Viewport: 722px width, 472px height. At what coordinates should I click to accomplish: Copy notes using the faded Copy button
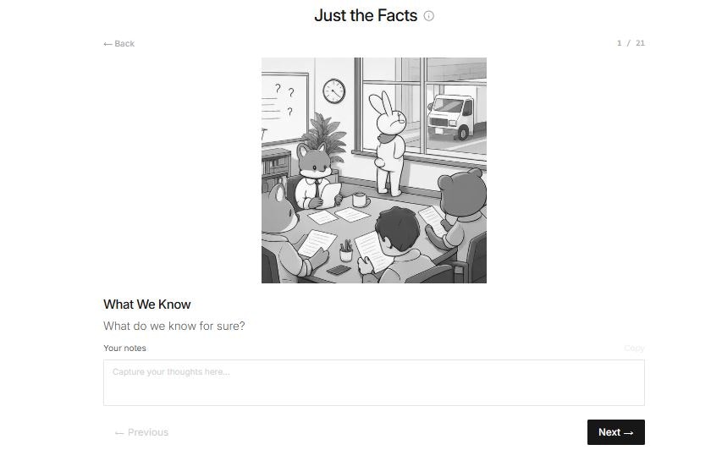point(634,349)
